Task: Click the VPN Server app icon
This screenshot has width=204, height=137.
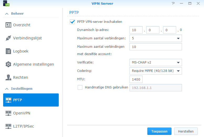Action: tap(6, 3)
